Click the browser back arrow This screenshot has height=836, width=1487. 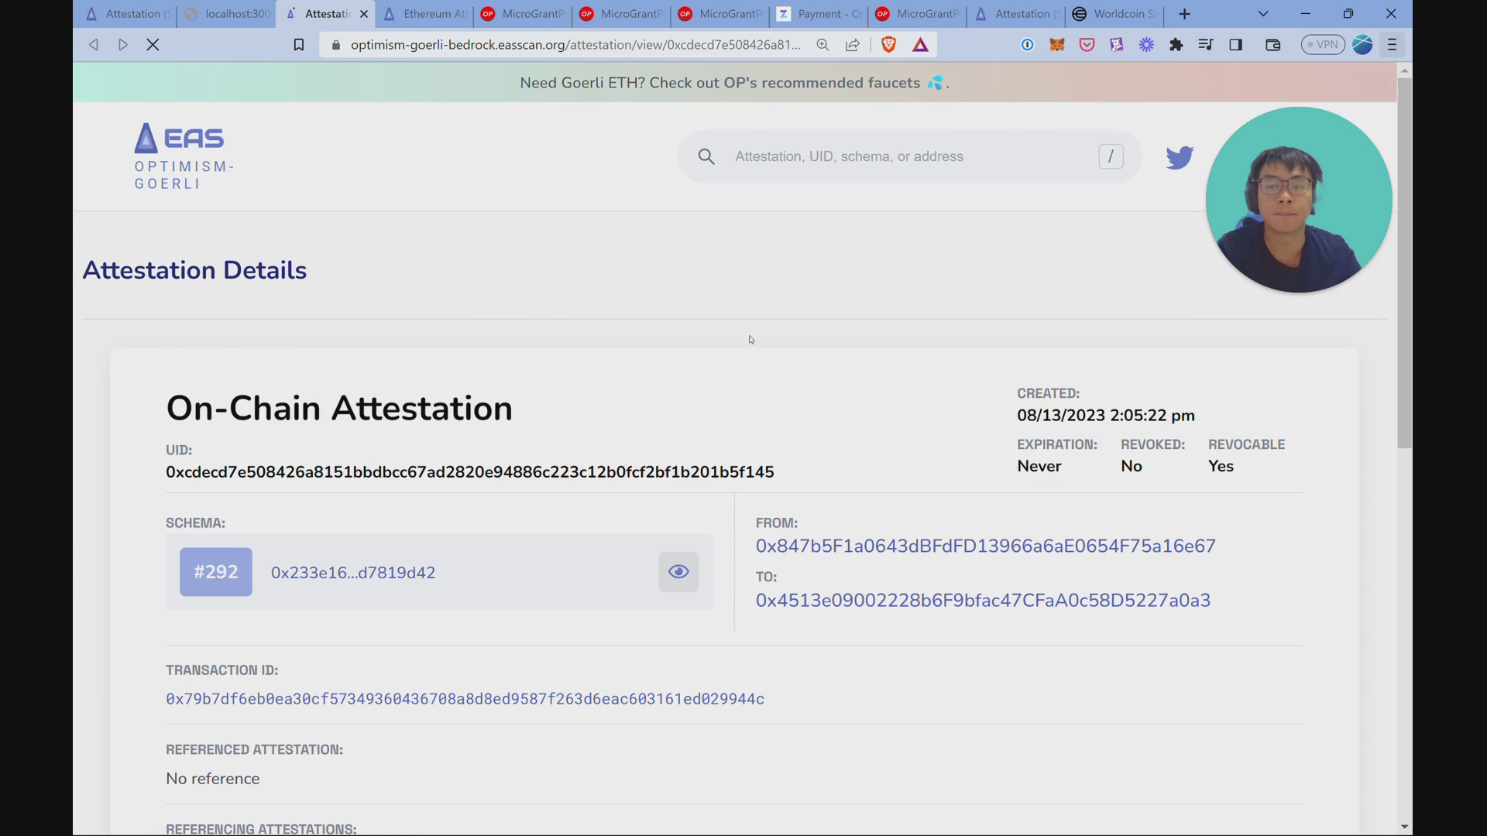[94, 45]
